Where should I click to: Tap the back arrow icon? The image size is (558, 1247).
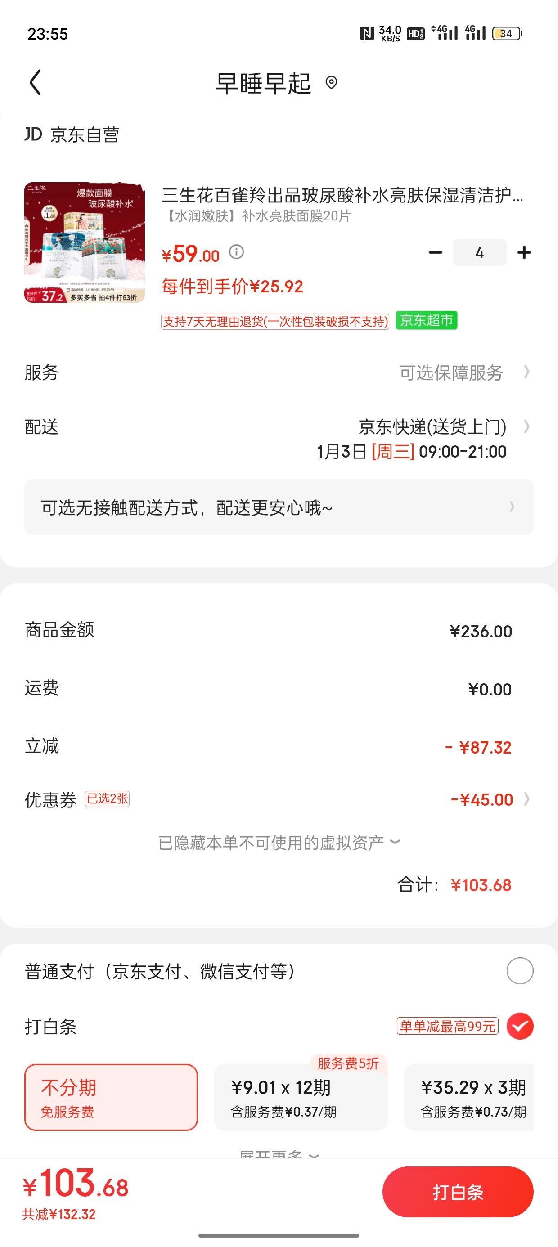[35, 82]
